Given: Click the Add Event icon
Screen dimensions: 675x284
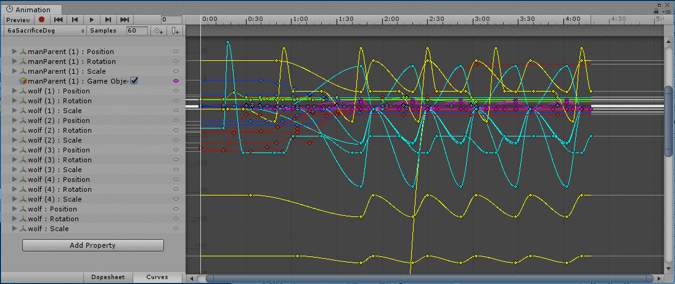Looking at the screenshot, I should pyautogui.click(x=176, y=31).
